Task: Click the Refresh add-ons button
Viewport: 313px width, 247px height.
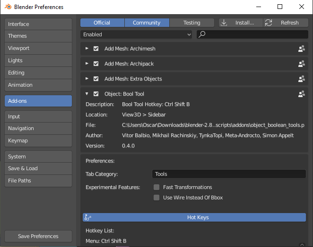Action: click(286, 23)
